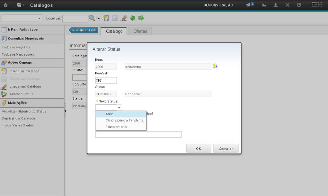The height and width of the screenshot is (196, 328).
Task: Expand the Novo Status dropdown arrow
Action: pos(119,108)
